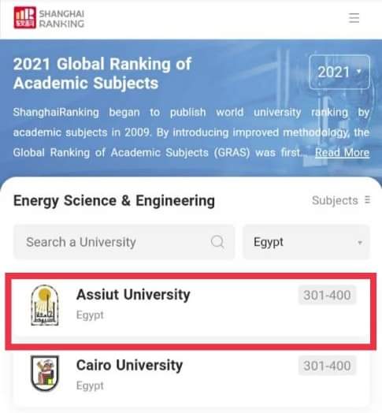Viewport: 382px width, 413px height.
Task: Click the ShanghaiRanking red logo icon
Action: click(25, 17)
